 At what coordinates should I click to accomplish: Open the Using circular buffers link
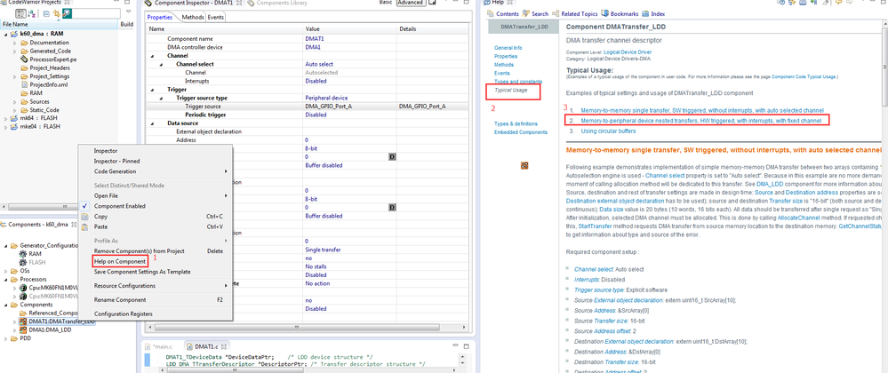coord(608,131)
